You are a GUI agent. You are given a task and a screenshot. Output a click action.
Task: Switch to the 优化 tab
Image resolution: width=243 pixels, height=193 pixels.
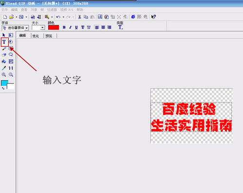tap(36, 36)
